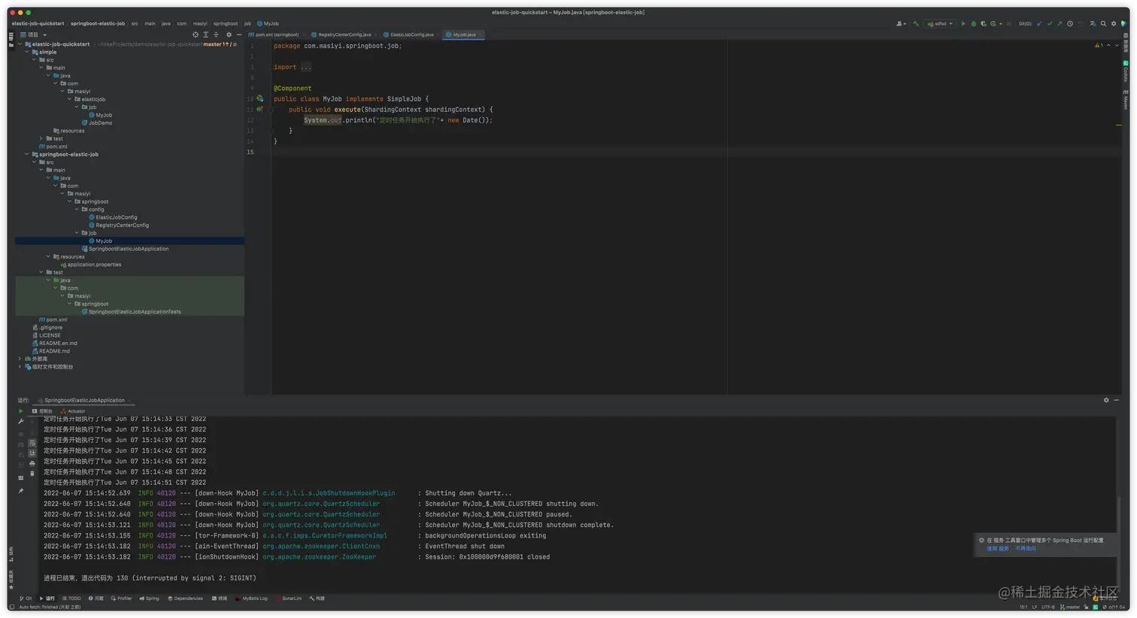Open the SonarLint tool window
Image resolution: width=1137 pixels, height=618 pixels.
click(290, 598)
